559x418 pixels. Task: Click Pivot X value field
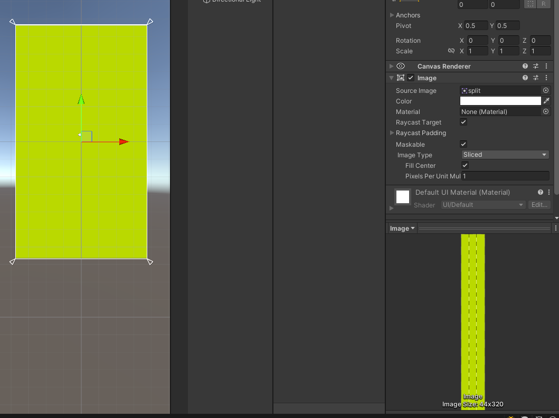[476, 26]
